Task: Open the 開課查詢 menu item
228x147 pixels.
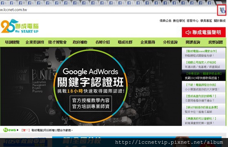Action: (193, 42)
